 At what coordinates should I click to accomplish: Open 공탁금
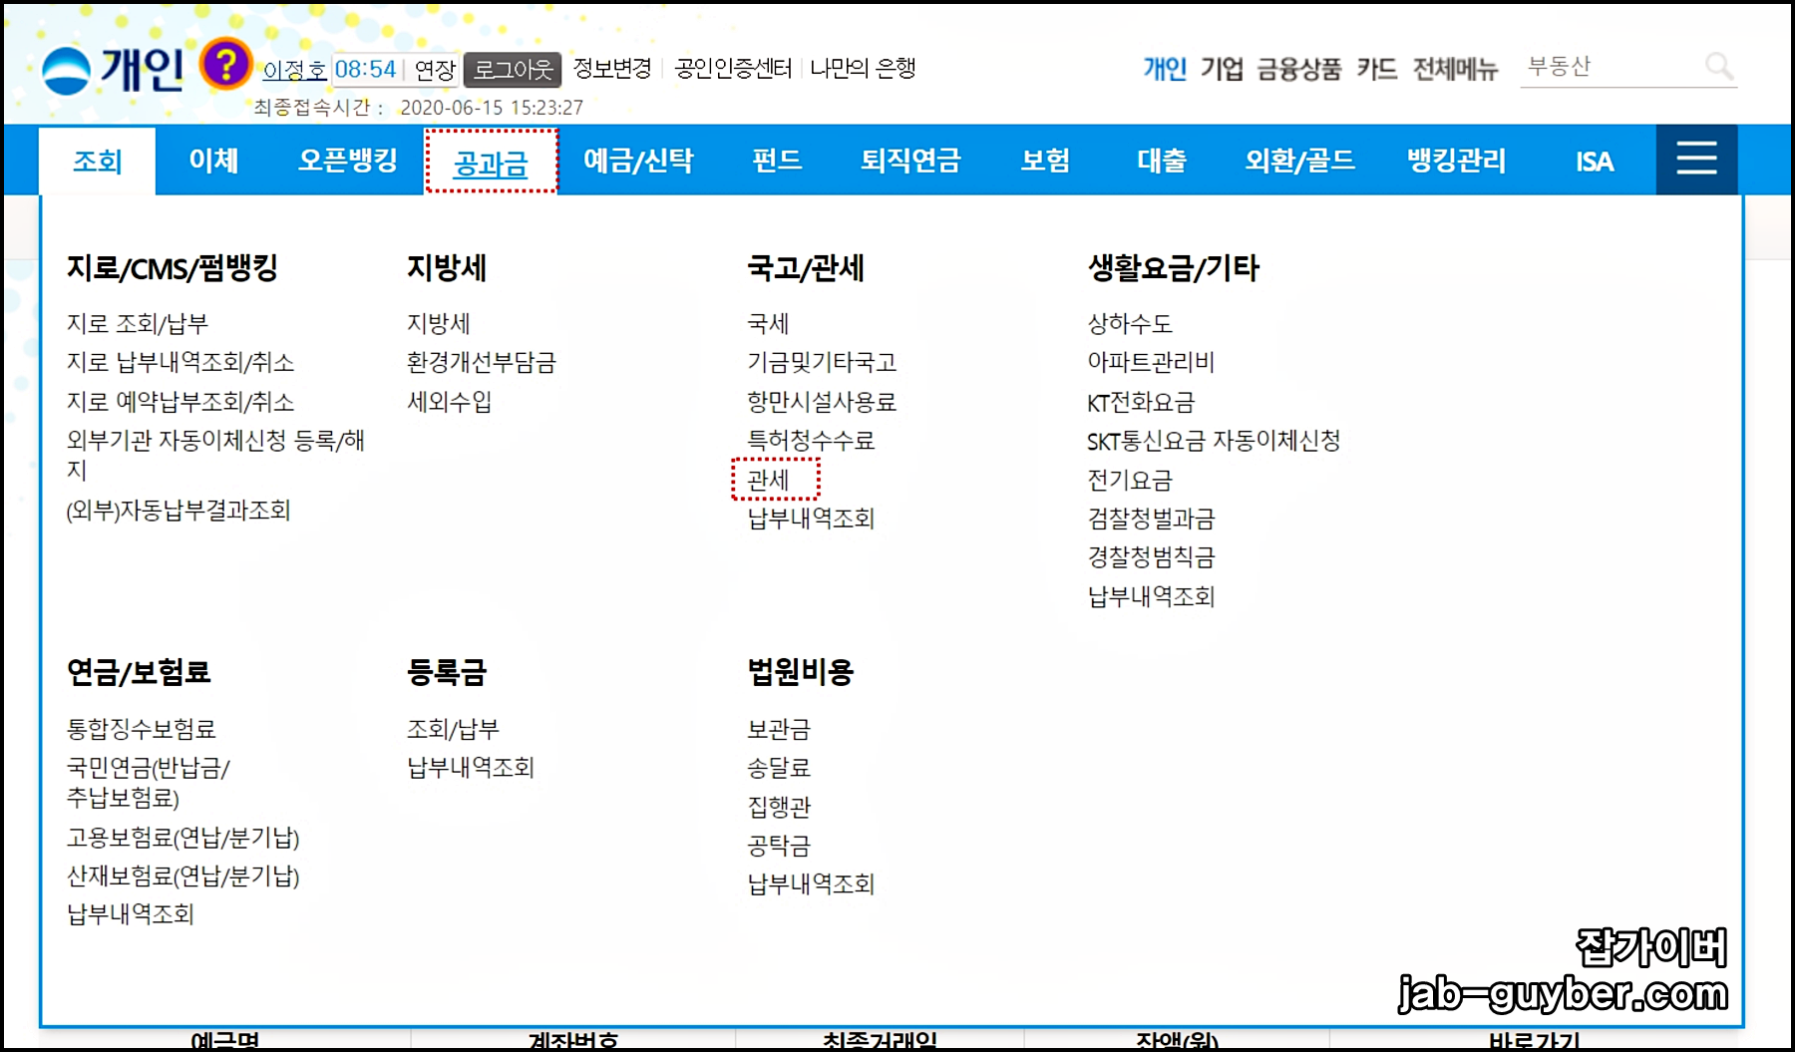coord(779,846)
